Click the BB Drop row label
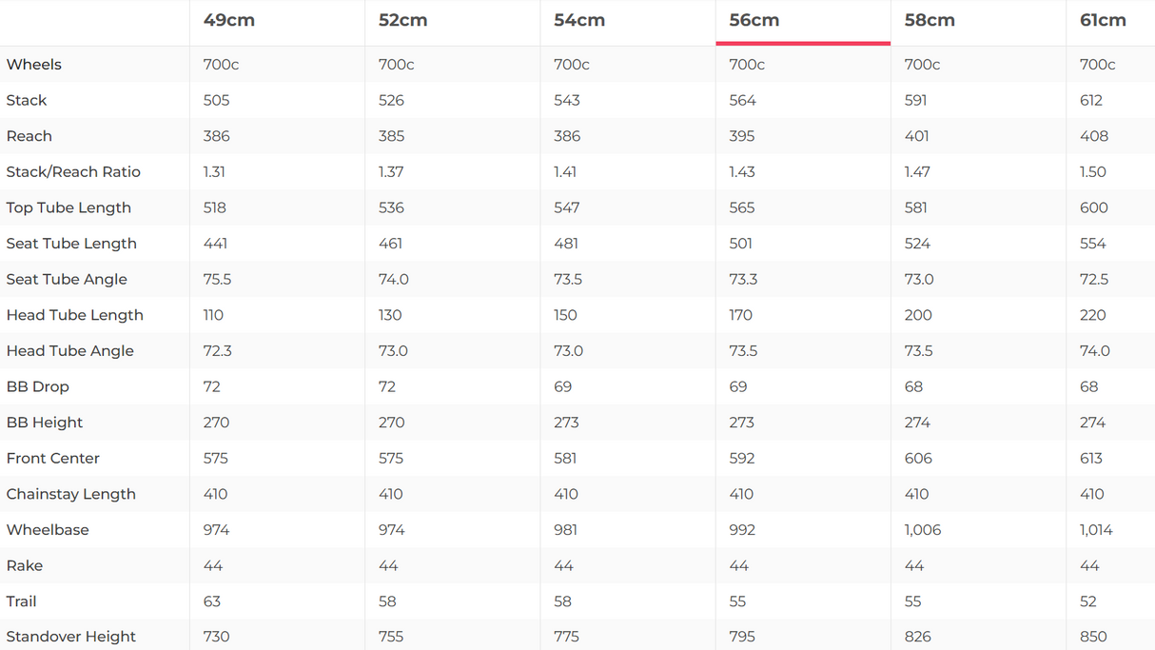The width and height of the screenshot is (1155, 650). (38, 387)
